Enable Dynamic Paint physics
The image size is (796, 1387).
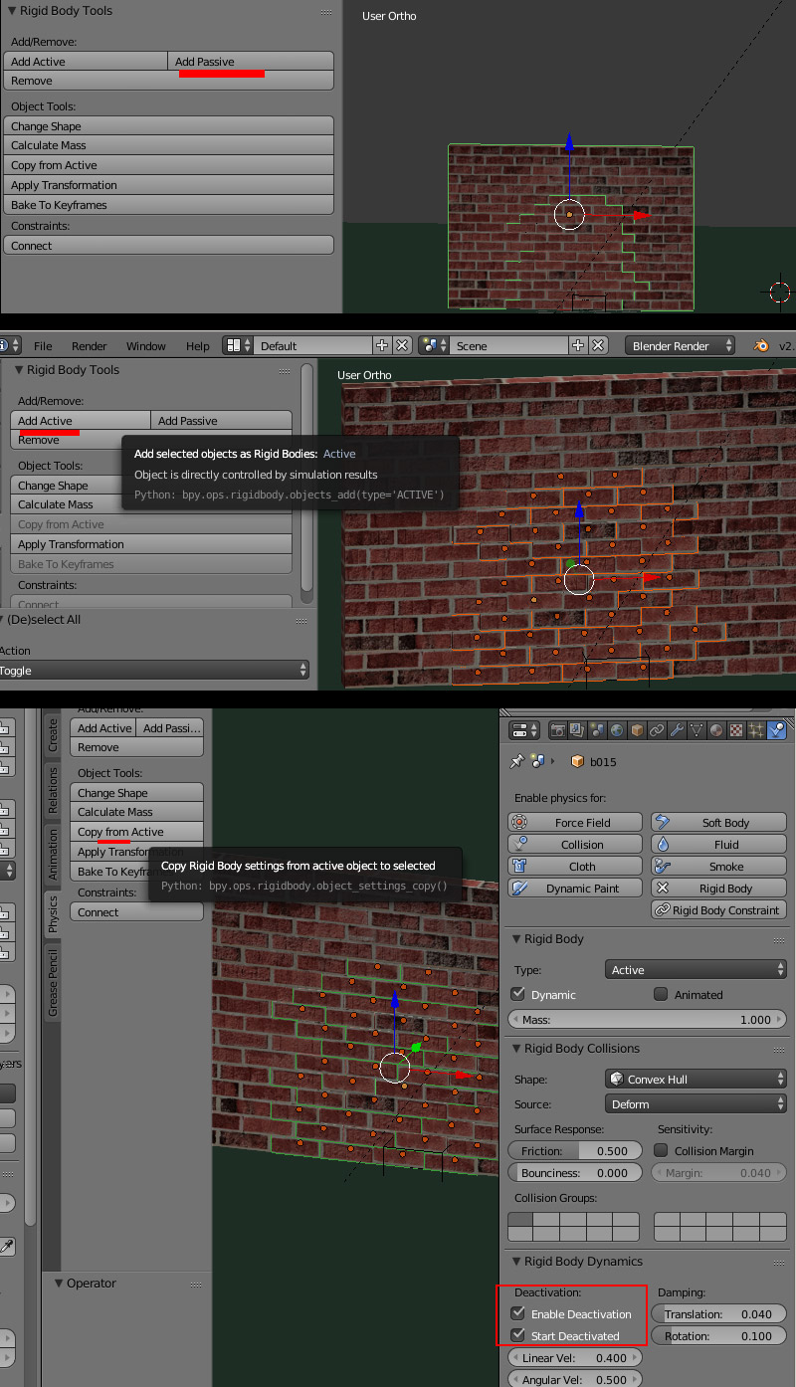[x=575, y=889]
